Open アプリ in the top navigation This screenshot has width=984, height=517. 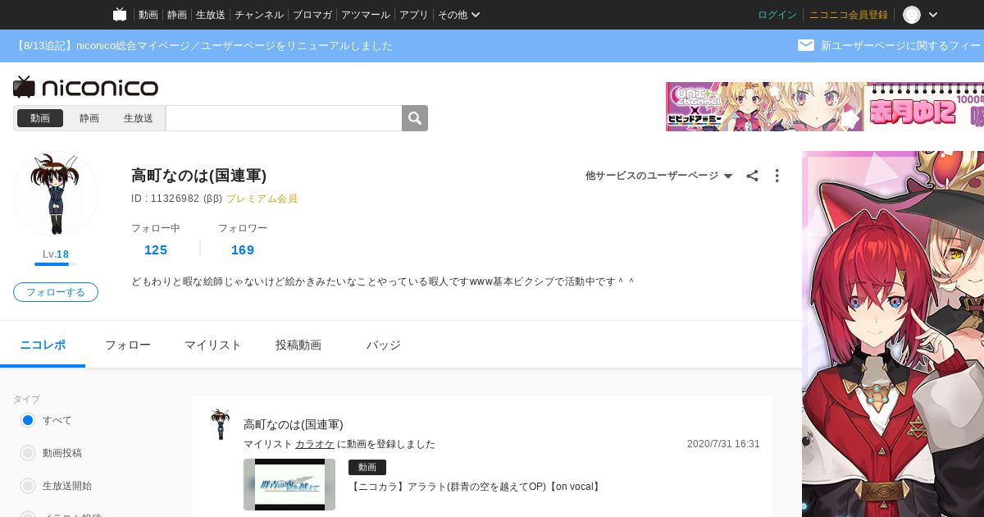414,15
